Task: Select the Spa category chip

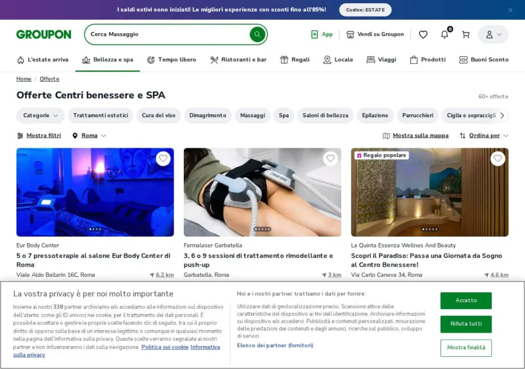Action: (x=284, y=115)
